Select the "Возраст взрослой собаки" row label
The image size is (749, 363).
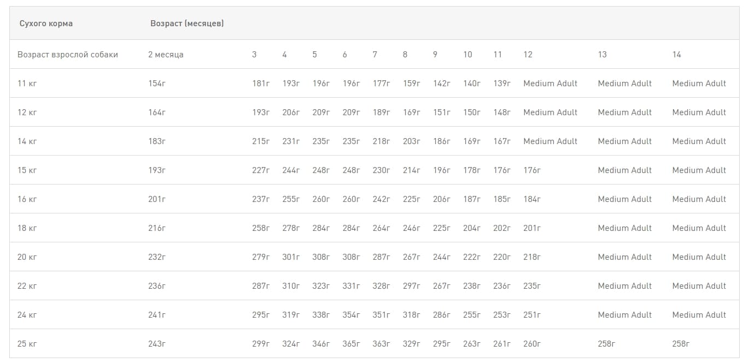68,55
